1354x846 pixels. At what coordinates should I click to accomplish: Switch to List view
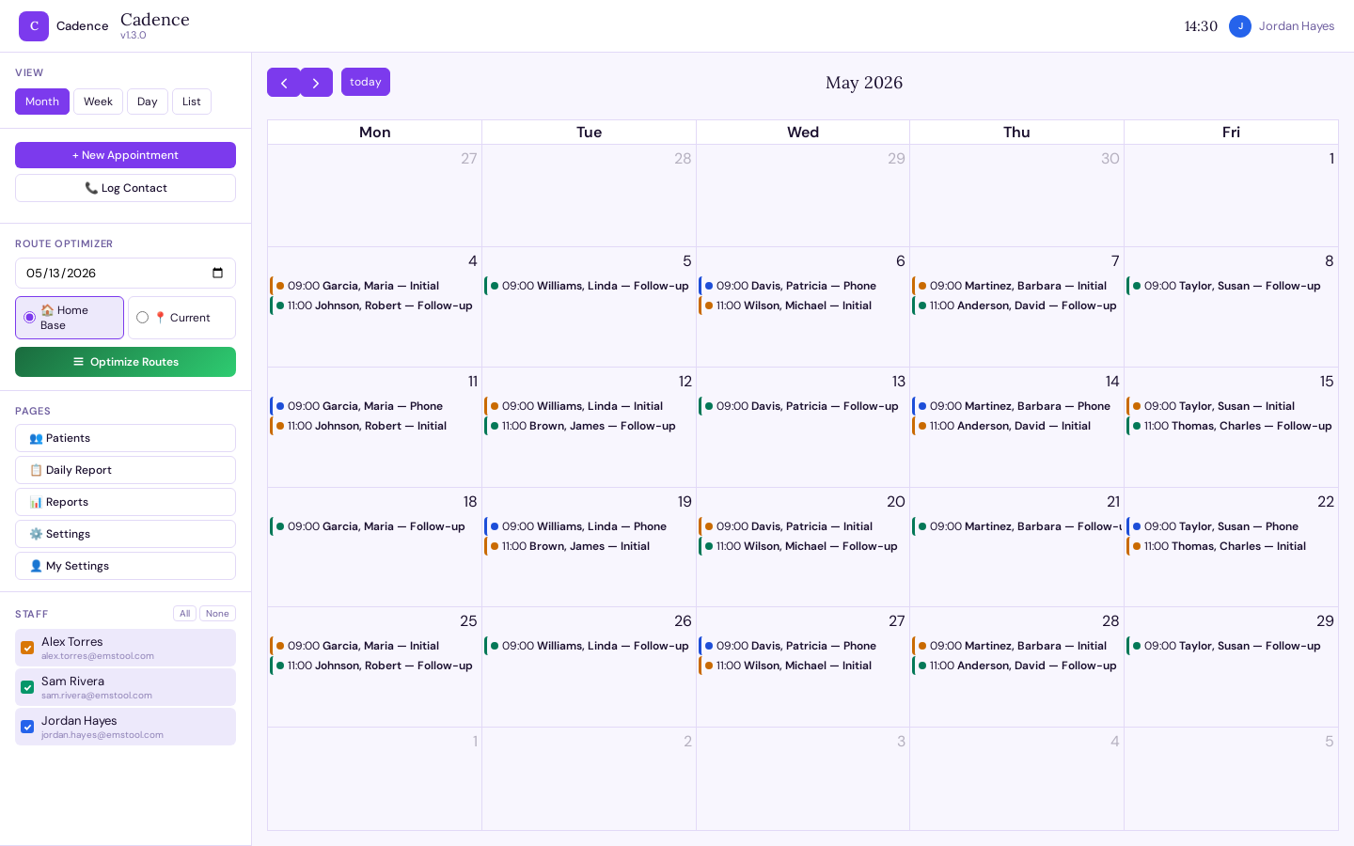[192, 102]
